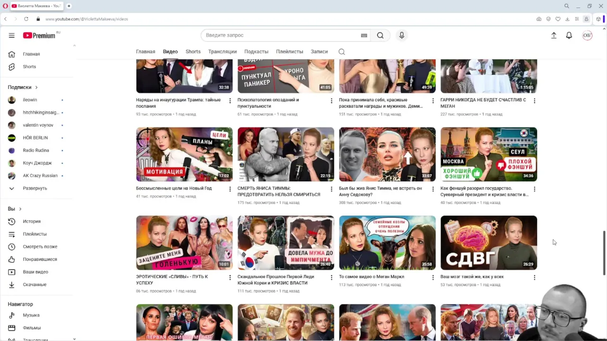
Task: Open video title 'СМЕРТЬ ЯНИСА ТИММЫ'
Action: [279, 191]
